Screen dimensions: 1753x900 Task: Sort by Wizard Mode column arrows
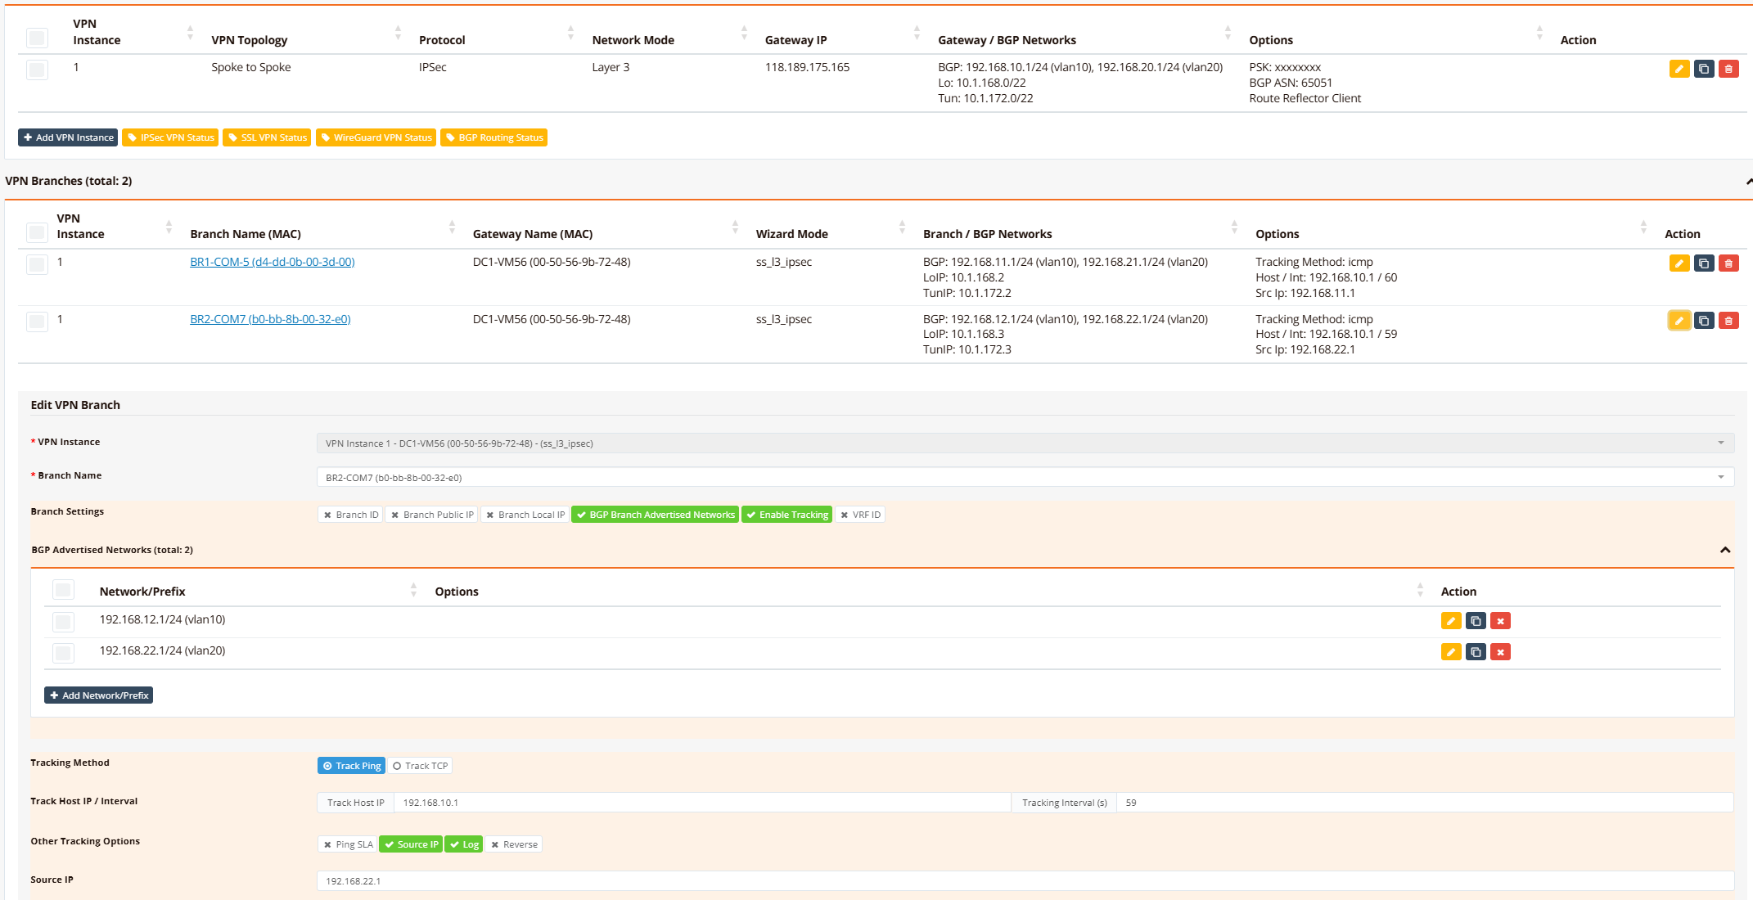click(x=902, y=227)
